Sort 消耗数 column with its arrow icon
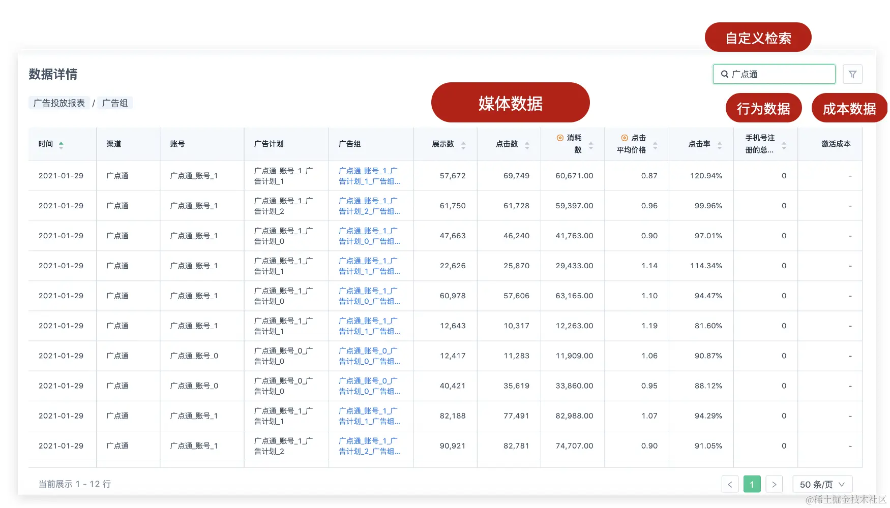 coord(591,145)
